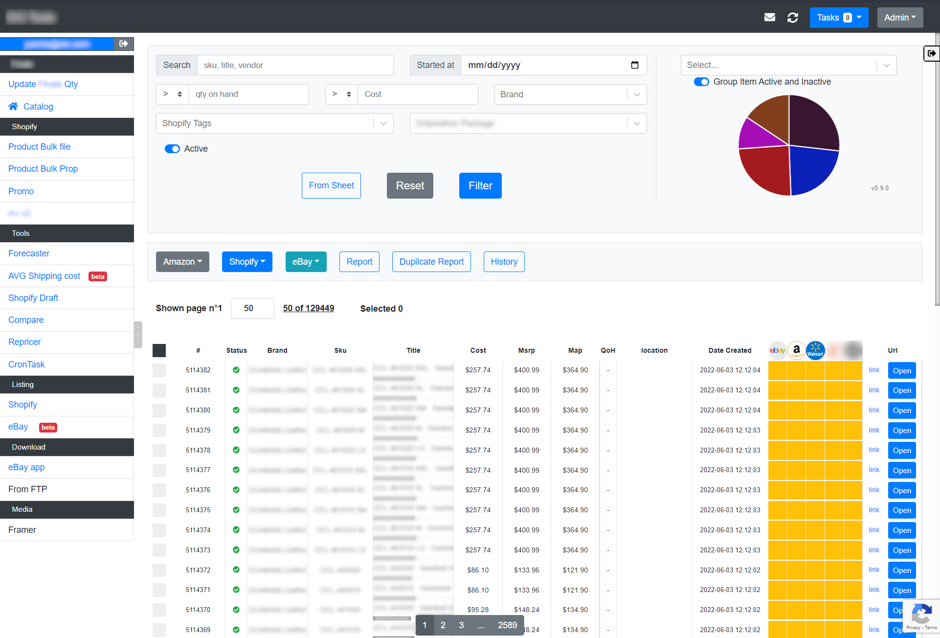The height and width of the screenshot is (638, 940).
Task: Click the History button
Action: (504, 262)
